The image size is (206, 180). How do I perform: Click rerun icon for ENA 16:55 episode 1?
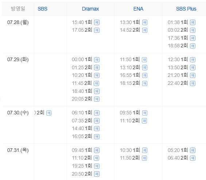[x=145, y=75]
